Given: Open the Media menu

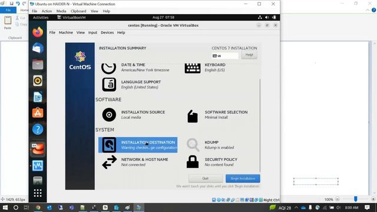Looking at the screenshot, I should pyautogui.click(x=61, y=11).
